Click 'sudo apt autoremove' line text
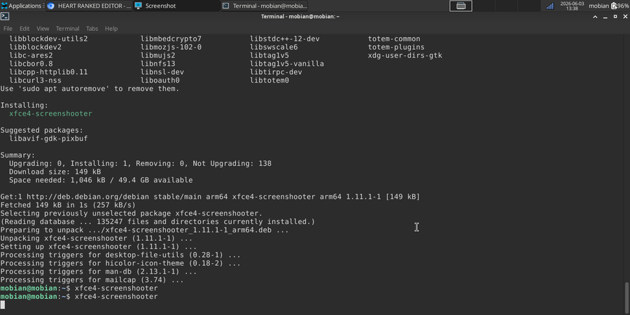This screenshot has height=315, width=630. [x=90, y=89]
